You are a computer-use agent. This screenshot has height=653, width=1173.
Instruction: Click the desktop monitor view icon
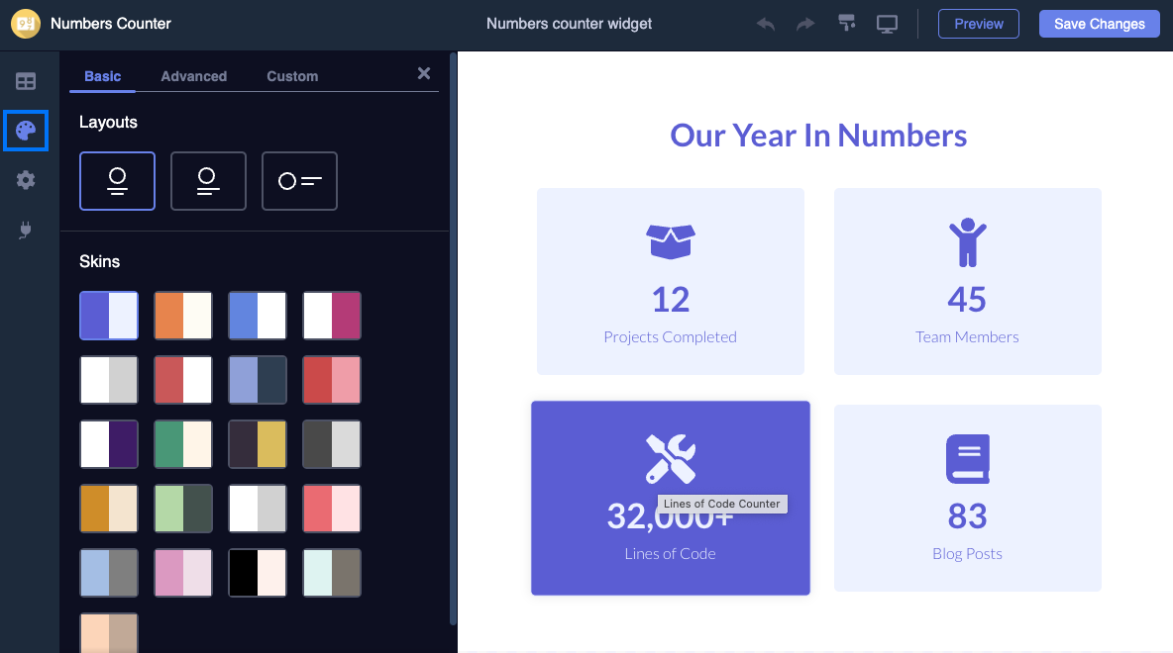coord(887,24)
